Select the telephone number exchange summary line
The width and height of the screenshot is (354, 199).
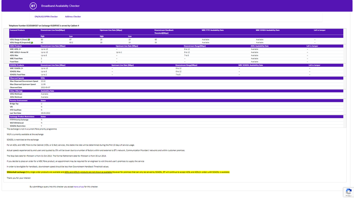pyautogui.click(x=44, y=25)
